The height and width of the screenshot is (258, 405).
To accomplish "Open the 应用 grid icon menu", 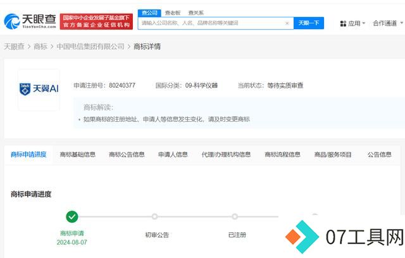I will [343, 24].
